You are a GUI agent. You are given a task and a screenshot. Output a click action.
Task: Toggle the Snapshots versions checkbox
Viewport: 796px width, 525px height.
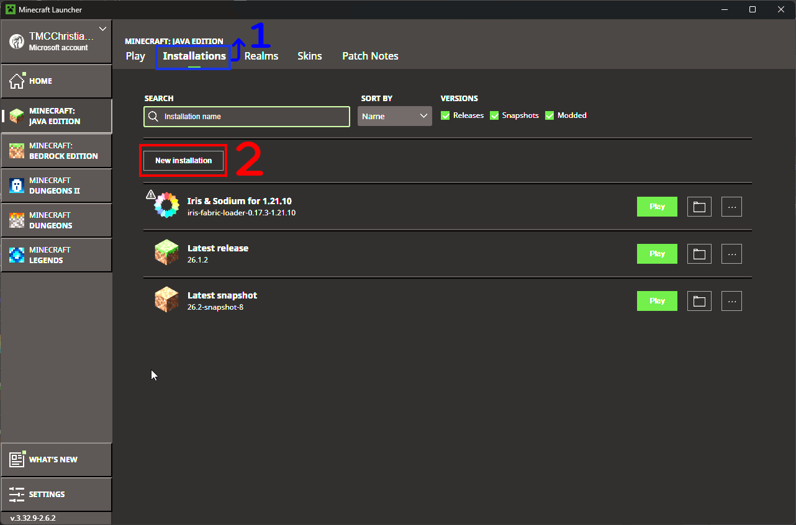coord(494,115)
